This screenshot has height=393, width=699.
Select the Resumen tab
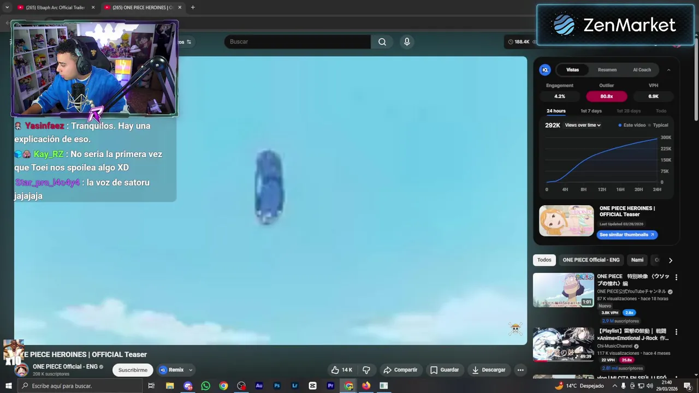coord(607,70)
